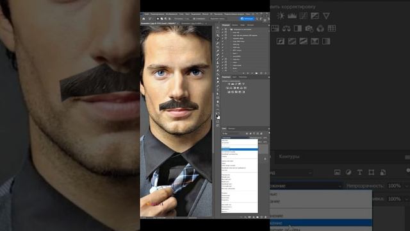
Task: Filter type layers with enlarged T icon
Action: coord(360,173)
